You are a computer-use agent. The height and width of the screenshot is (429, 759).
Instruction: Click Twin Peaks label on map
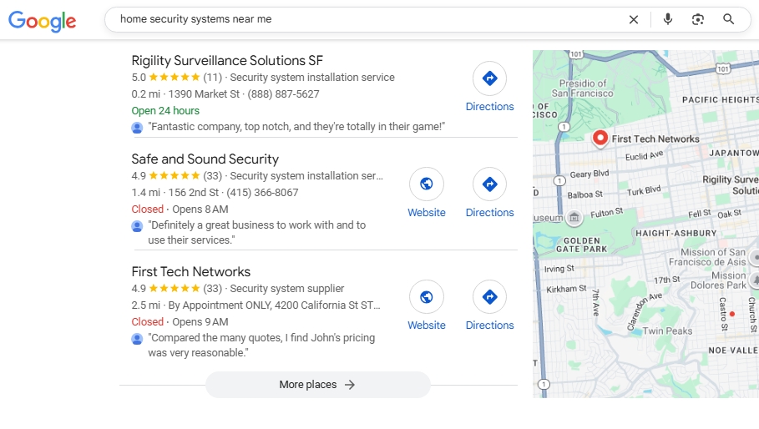(667, 331)
